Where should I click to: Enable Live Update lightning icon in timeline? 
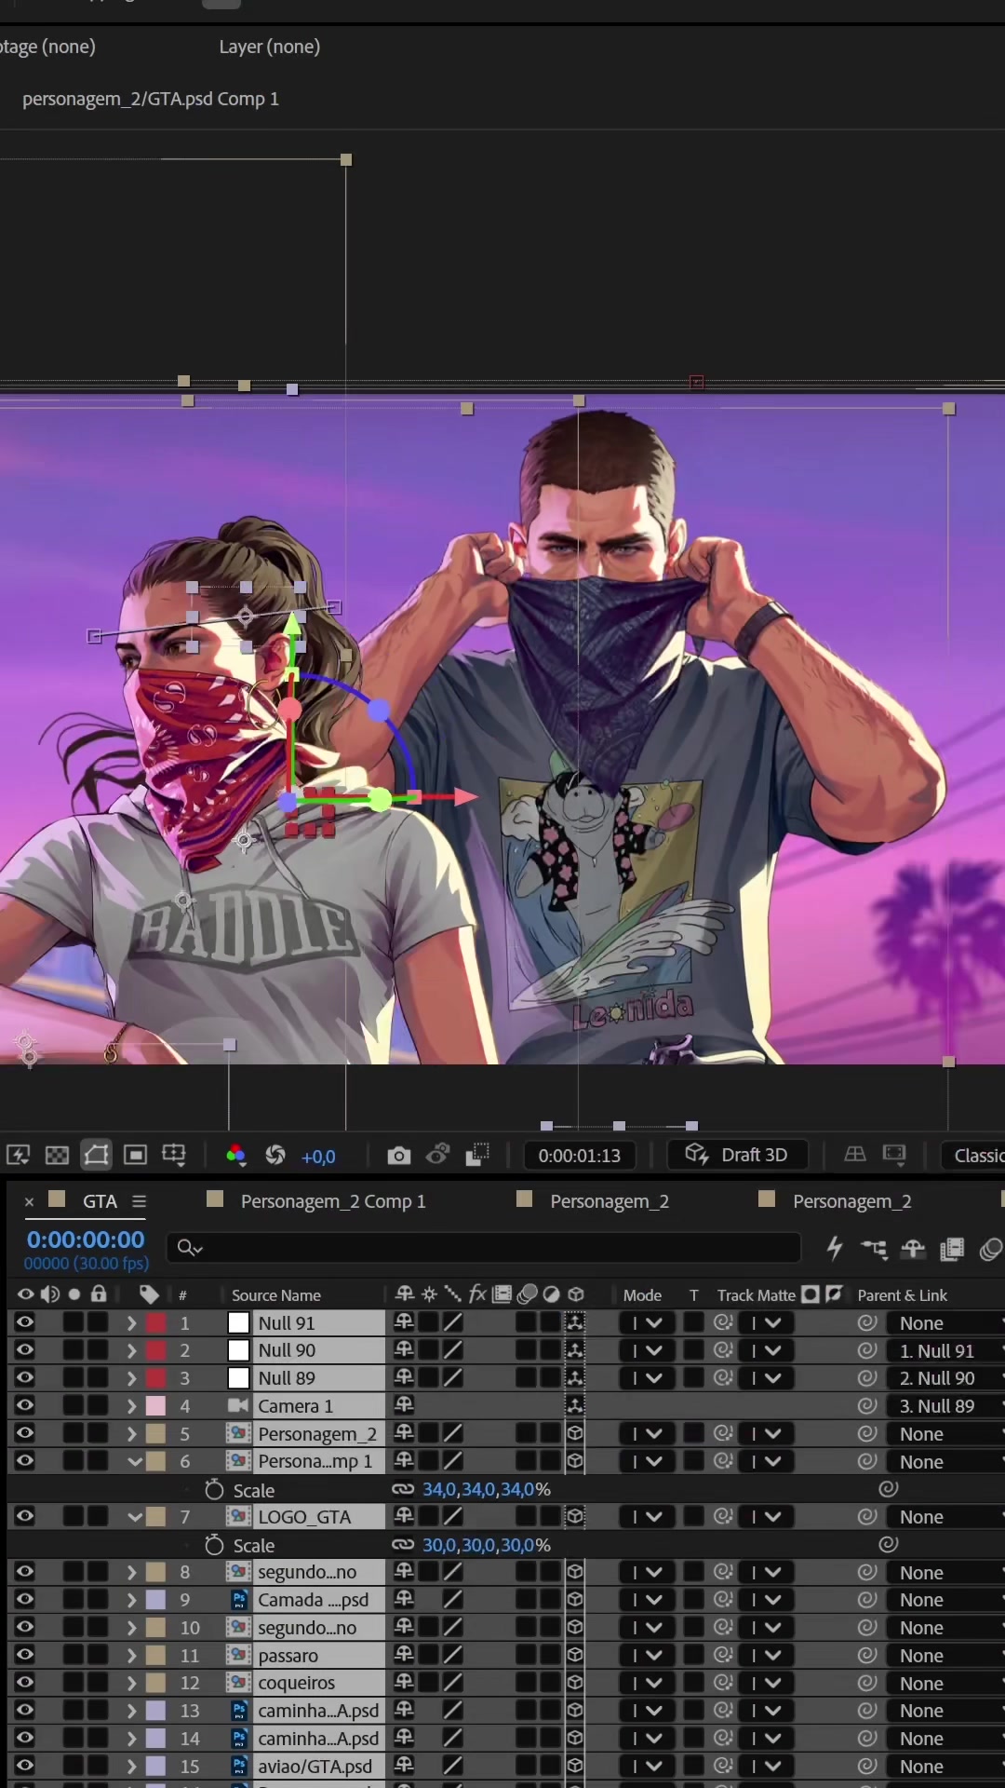(x=835, y=1248)
